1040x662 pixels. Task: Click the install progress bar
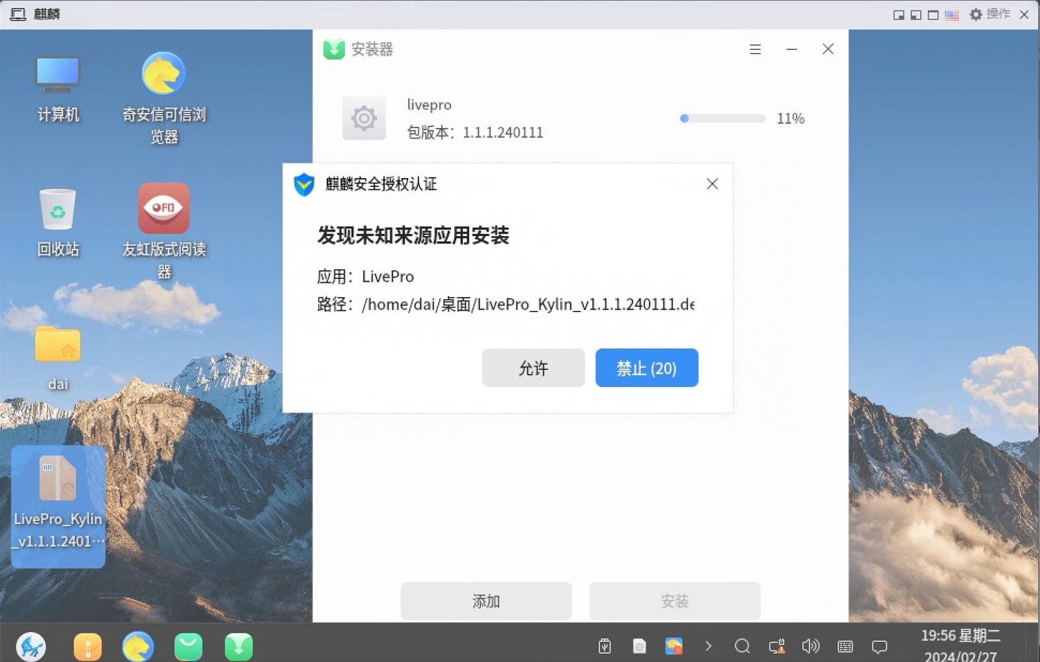coord(722,118)
